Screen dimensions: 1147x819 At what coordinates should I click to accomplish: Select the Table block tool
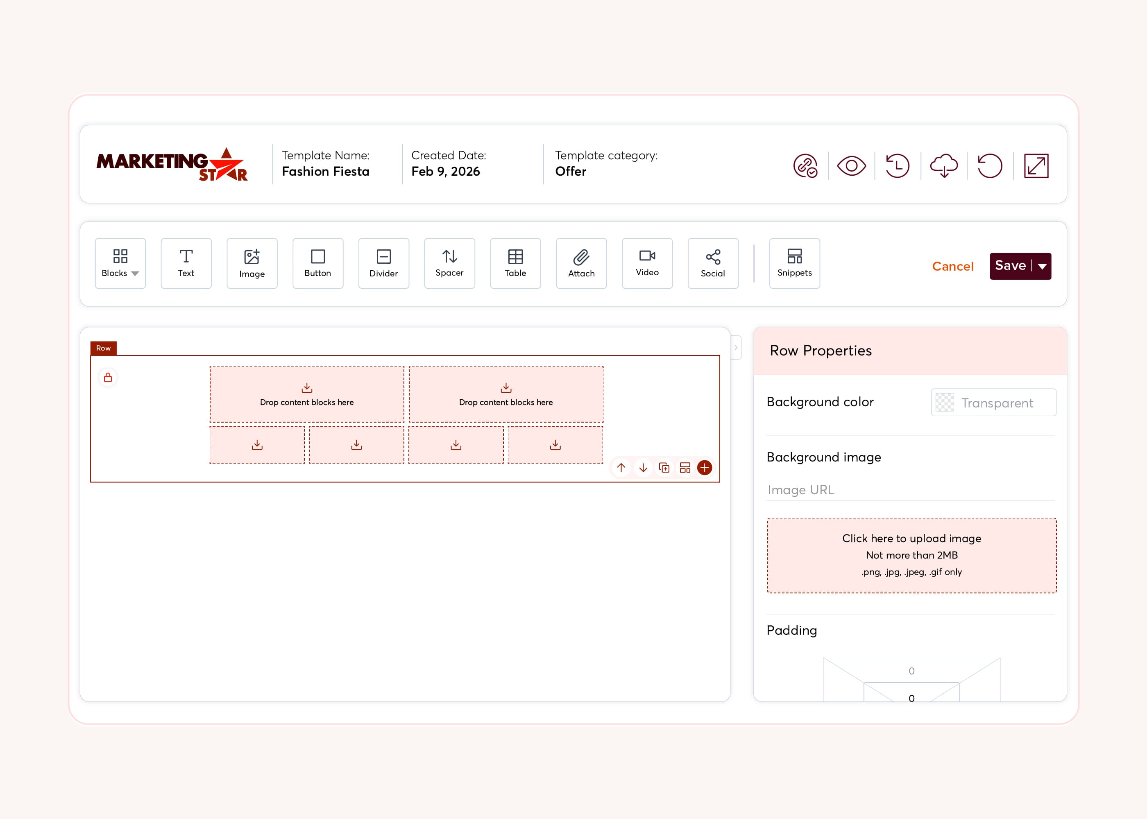515,263
